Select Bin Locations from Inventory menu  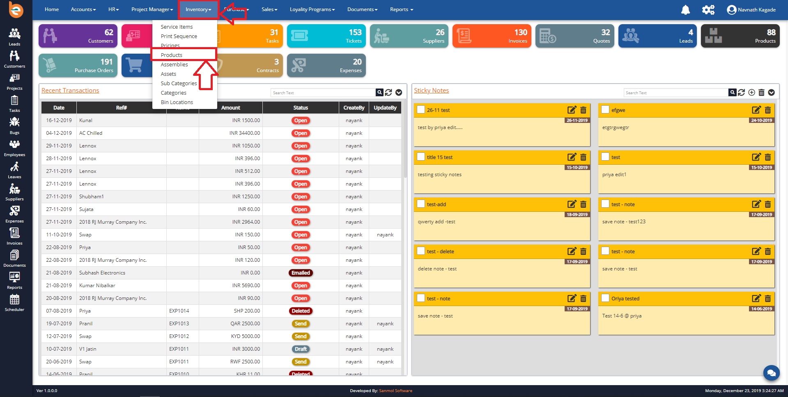coord(177,102)
